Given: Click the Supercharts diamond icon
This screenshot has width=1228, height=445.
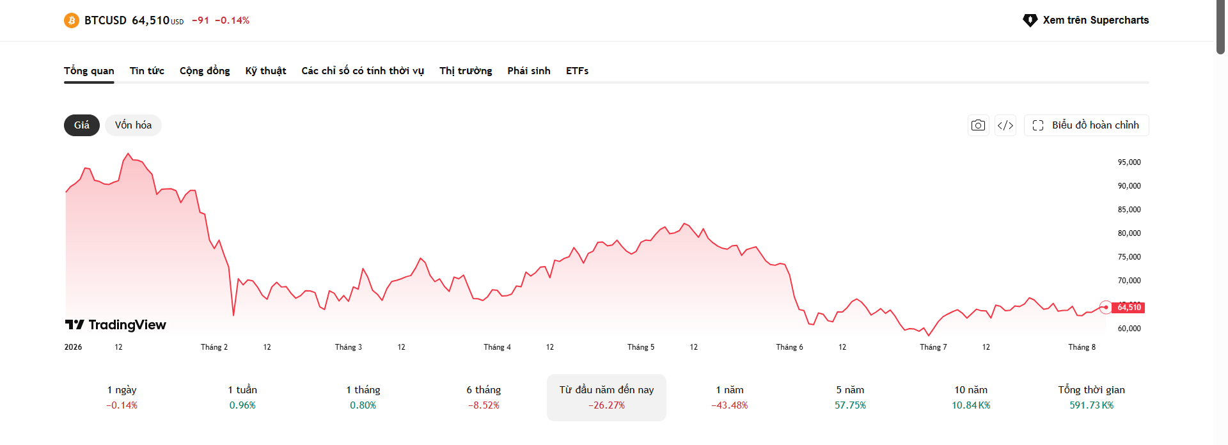Looking at the screenshot, I should [x=1030, y=20].
